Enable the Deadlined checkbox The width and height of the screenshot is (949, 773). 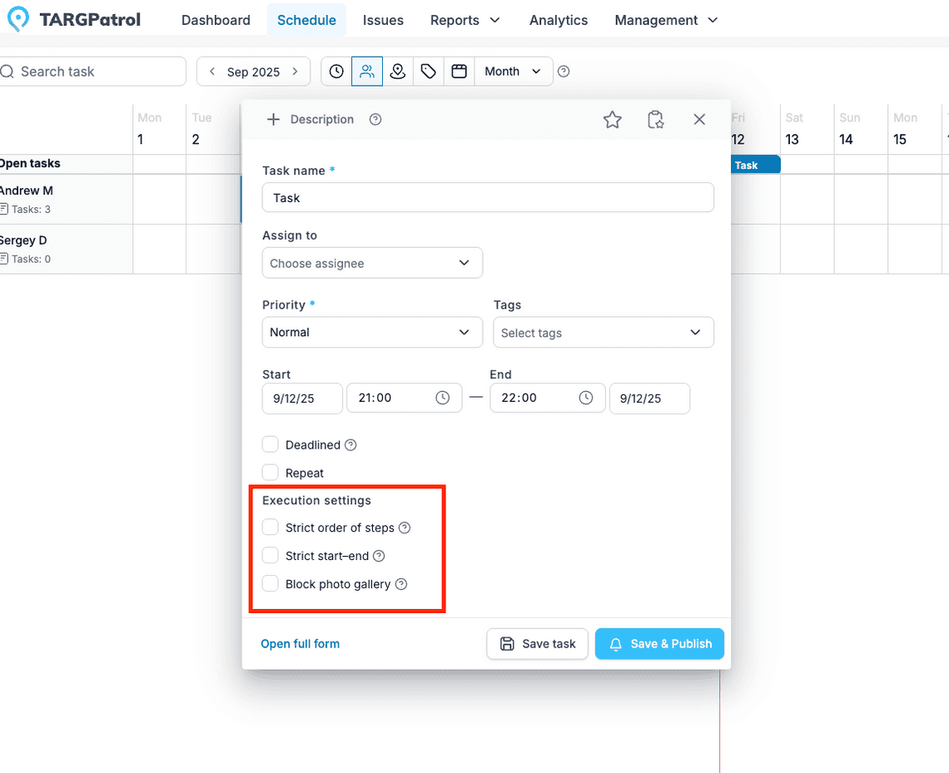(270, 444)
